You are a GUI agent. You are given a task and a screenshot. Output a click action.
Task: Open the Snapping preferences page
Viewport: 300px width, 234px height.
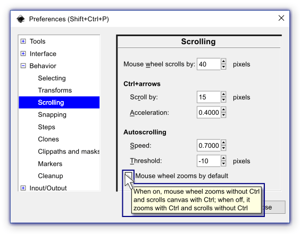coord(52,115)
